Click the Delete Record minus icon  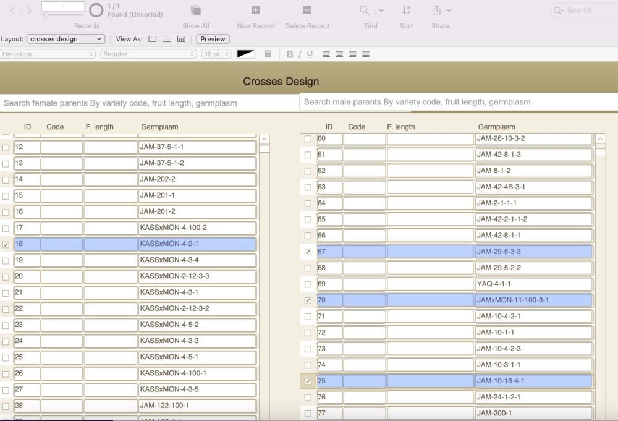307,11
